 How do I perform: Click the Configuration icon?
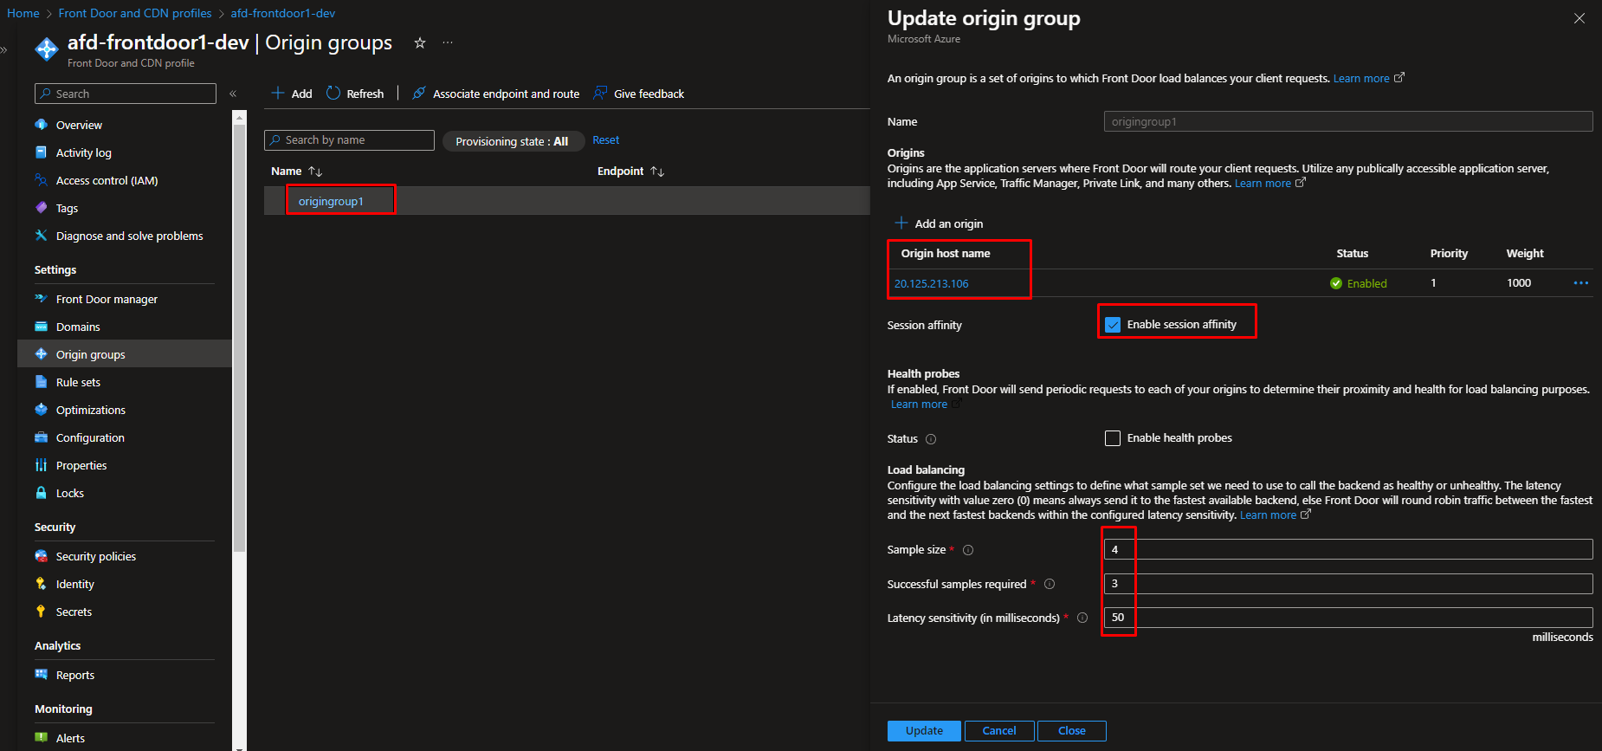click(x=41, y=437)
